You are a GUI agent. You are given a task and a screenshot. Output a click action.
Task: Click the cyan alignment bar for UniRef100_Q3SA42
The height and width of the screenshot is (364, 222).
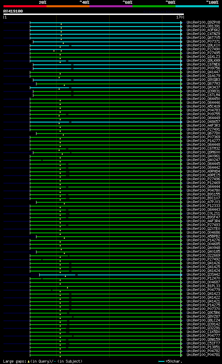111,275
